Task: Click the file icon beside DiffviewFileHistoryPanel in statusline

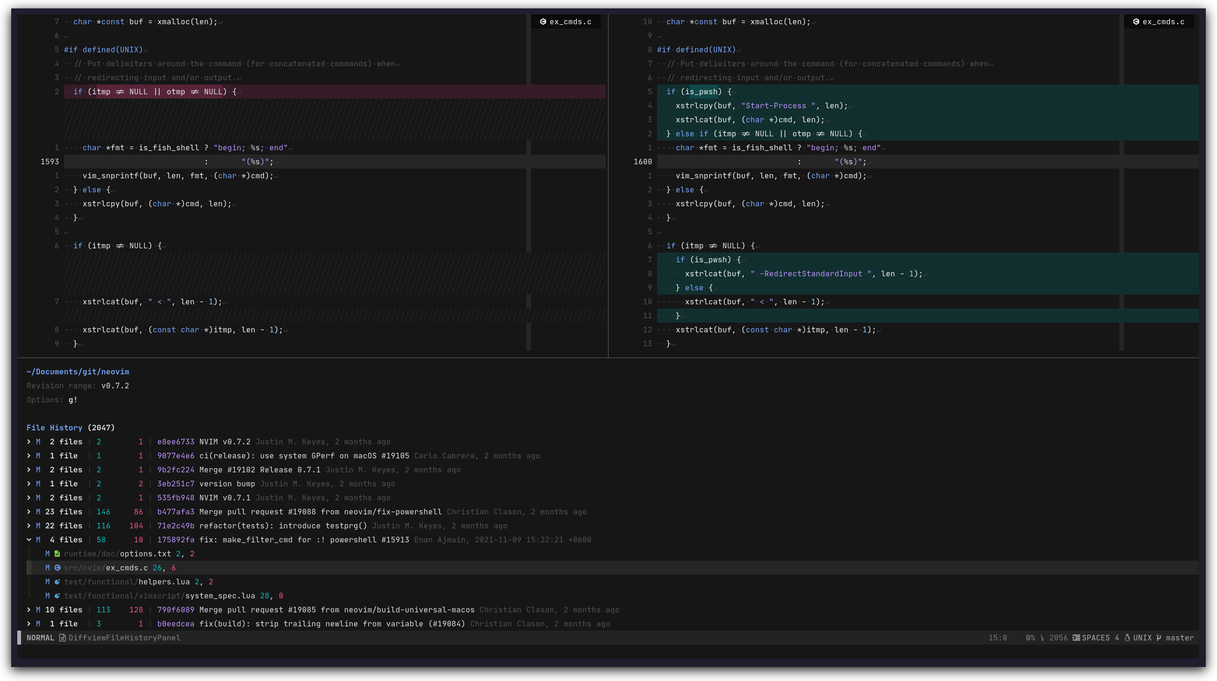Action: 63,638
